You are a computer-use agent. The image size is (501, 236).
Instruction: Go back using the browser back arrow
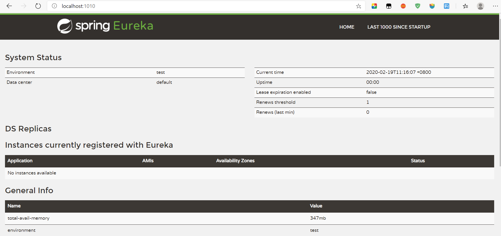(9, 6)
